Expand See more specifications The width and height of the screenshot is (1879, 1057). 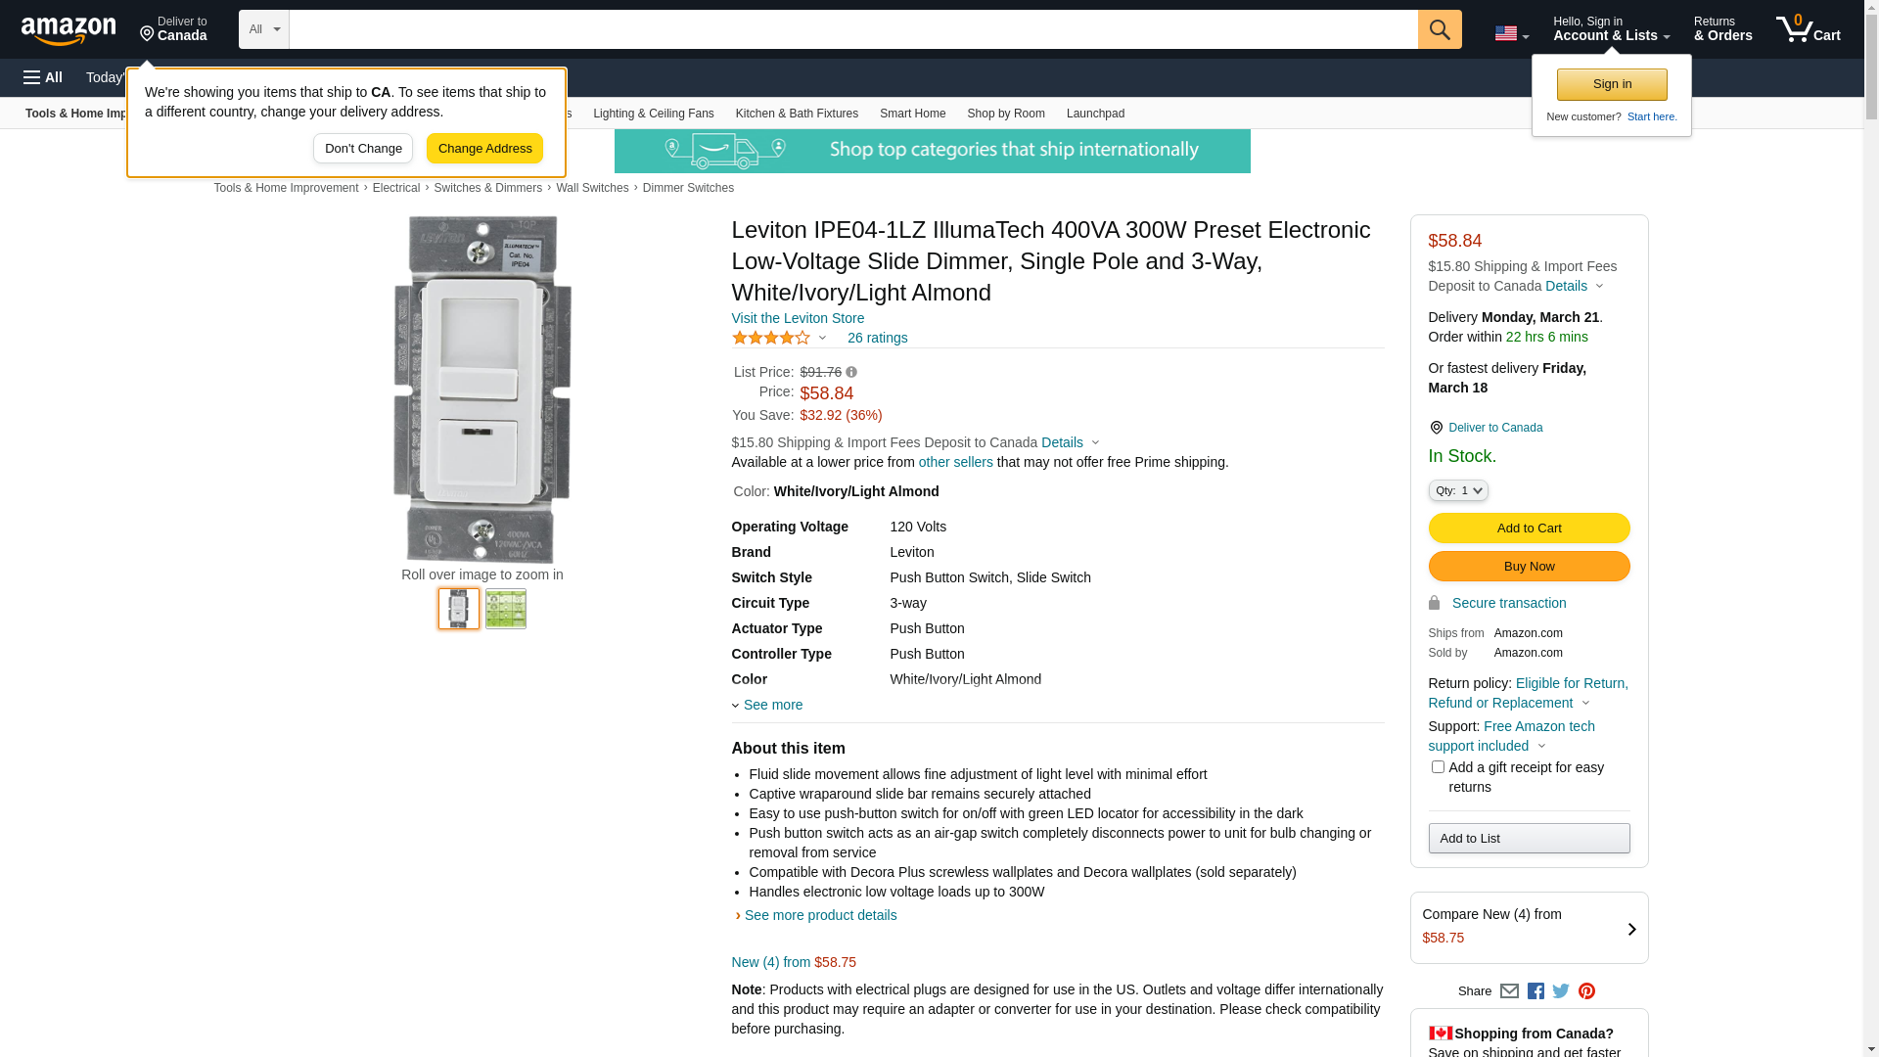pyautogui.click(x=771, y=705)
